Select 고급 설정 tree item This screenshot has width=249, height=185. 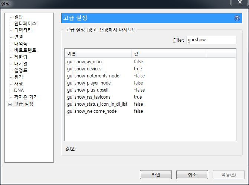click(x=24, y=104)
